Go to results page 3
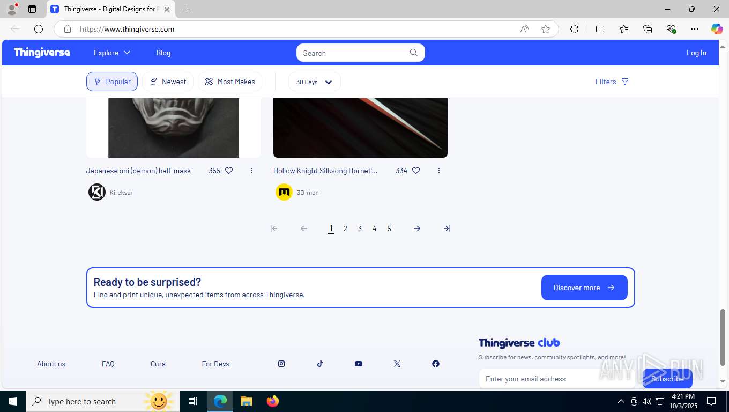The image size is (729, 412). [360, 229]
